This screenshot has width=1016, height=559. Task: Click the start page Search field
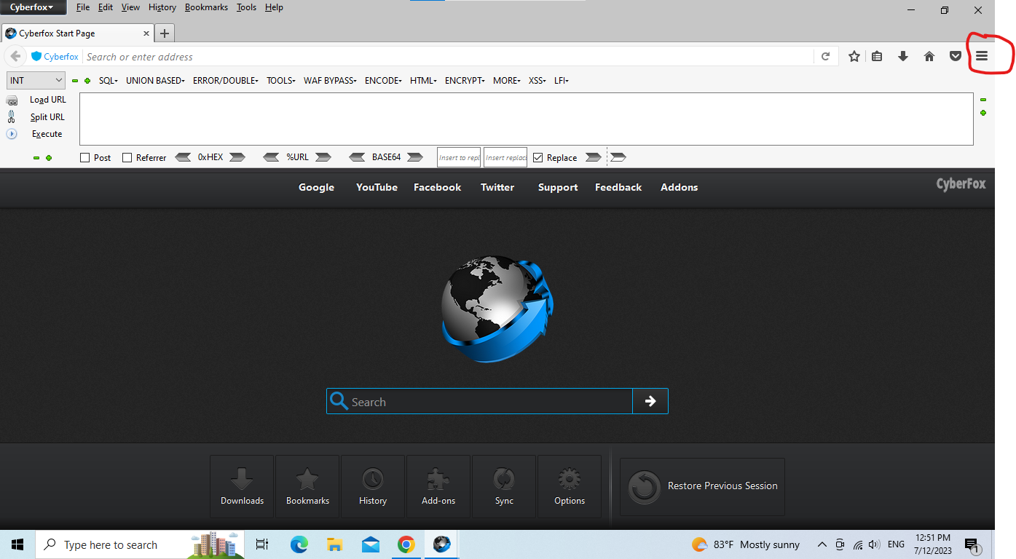click(479, 401)
